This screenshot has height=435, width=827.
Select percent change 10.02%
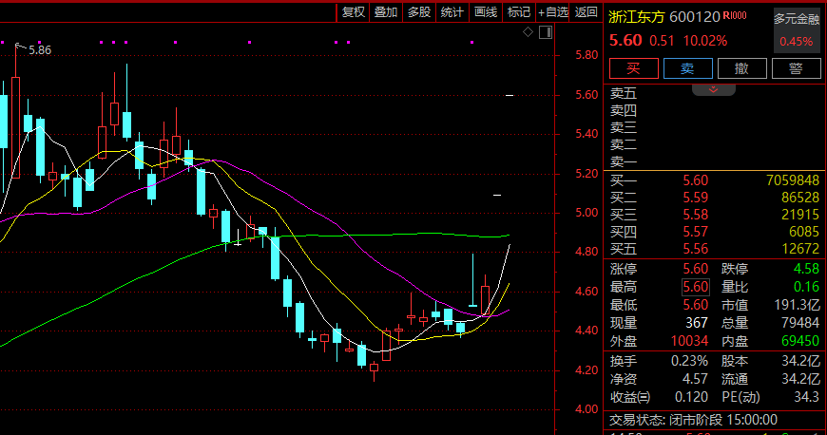(705, 41)
